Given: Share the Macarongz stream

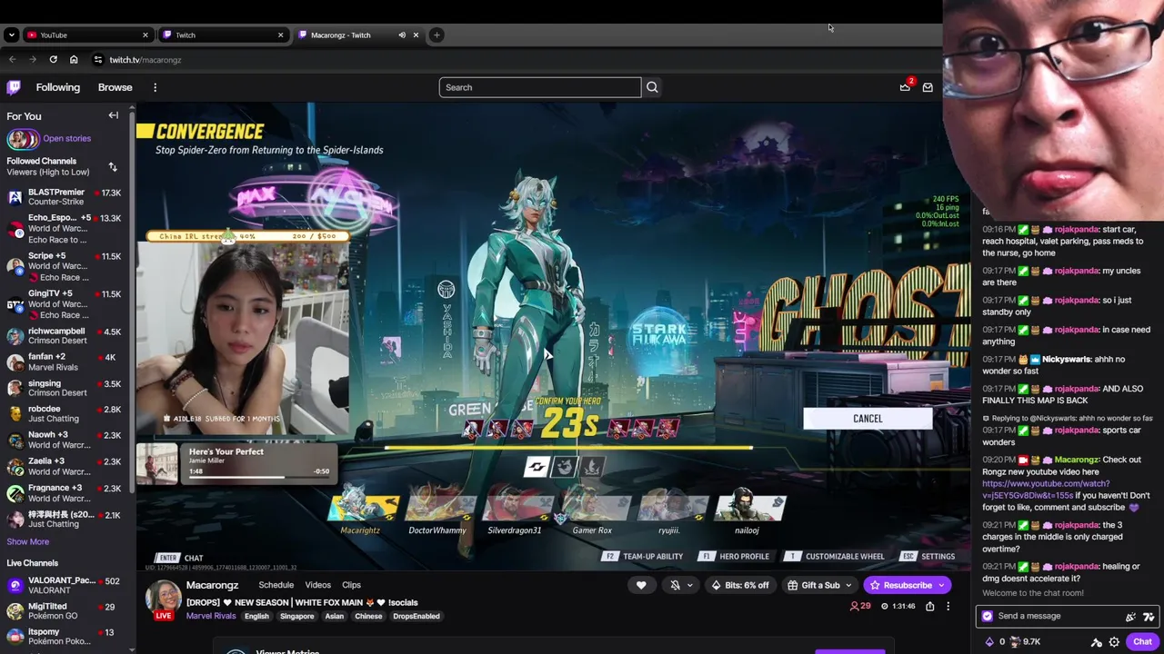Looking at the screenshot, I should tap(929, 606).
